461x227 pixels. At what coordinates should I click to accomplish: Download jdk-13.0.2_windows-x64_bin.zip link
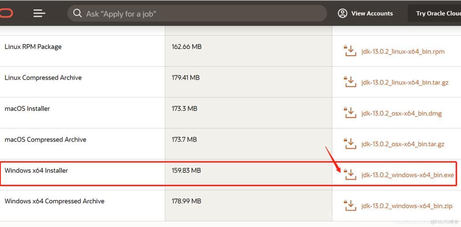point(407,206)
